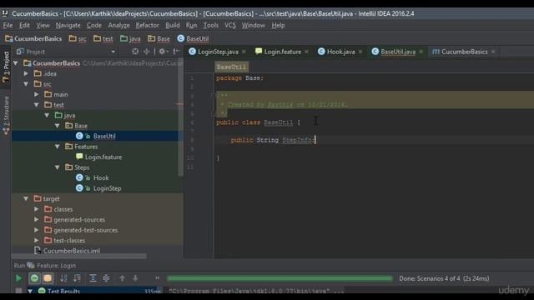Expand the main folder

(x=37, y=94)
